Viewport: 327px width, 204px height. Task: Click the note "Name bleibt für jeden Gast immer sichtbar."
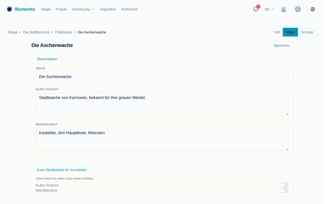click(65, 178)
